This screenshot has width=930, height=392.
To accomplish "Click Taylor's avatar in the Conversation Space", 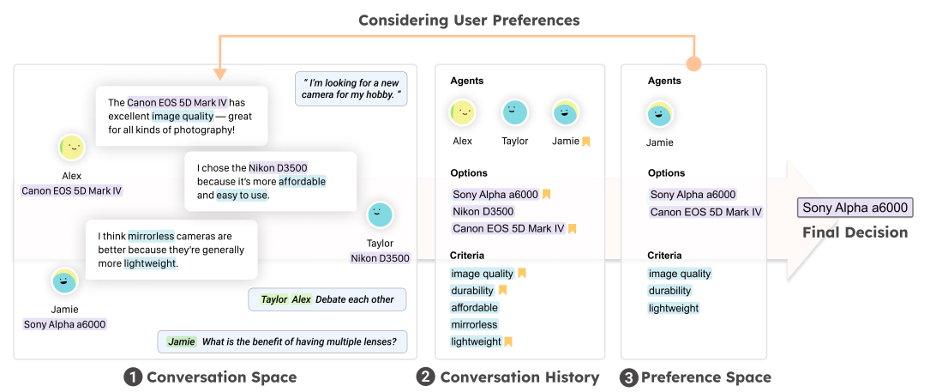I will pyautogui.click(x=380, y=215).
